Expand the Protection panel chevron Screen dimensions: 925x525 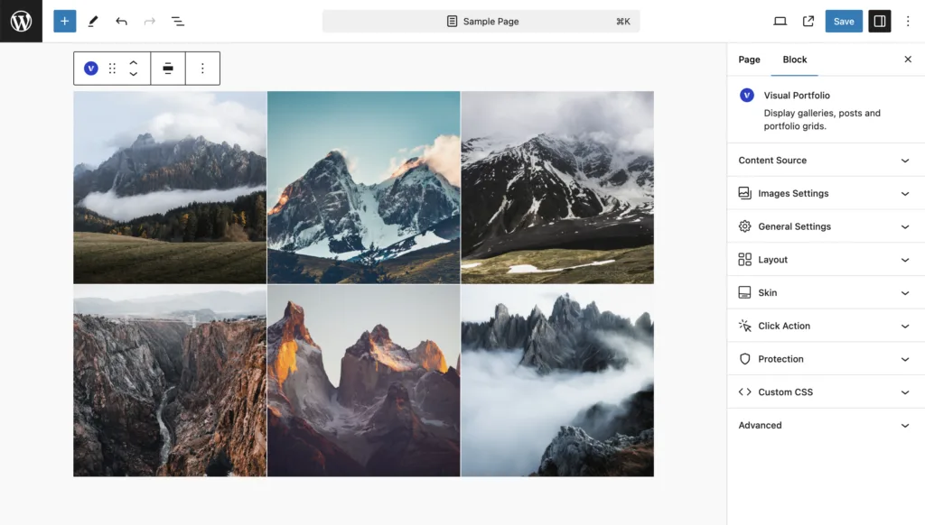(905, 359)
